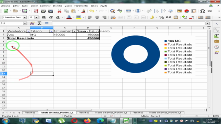Click the Print icon
The height and width of the screenshot is (124, 221).
43,11
